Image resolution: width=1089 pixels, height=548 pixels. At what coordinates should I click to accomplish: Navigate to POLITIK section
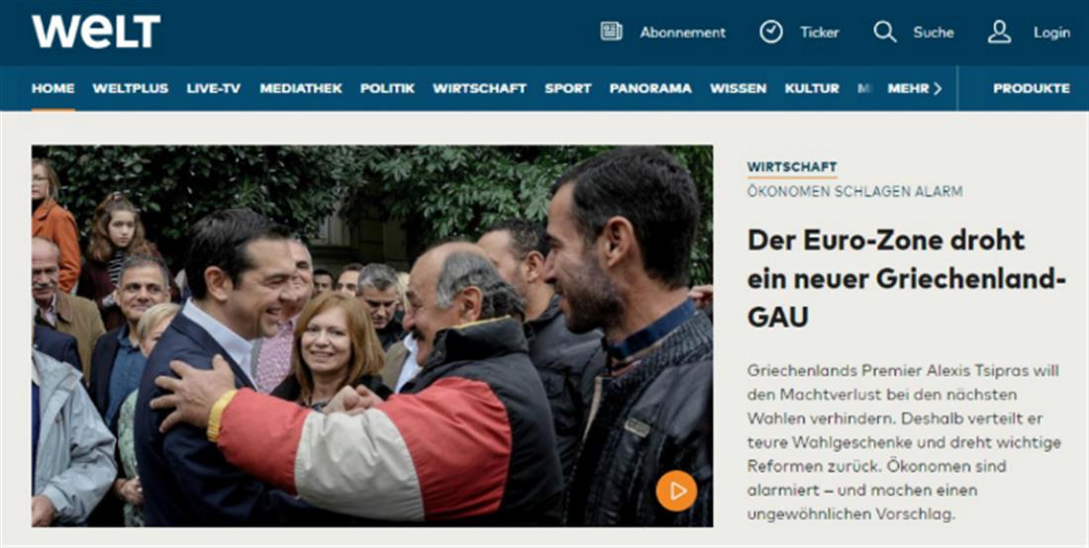(x=387, y=89)
